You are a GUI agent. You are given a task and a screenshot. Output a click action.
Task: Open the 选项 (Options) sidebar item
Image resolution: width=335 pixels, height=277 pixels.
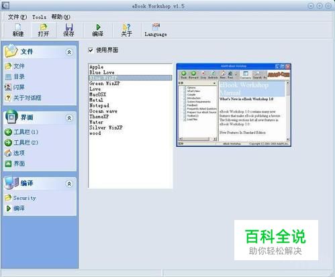pos(15,153)
